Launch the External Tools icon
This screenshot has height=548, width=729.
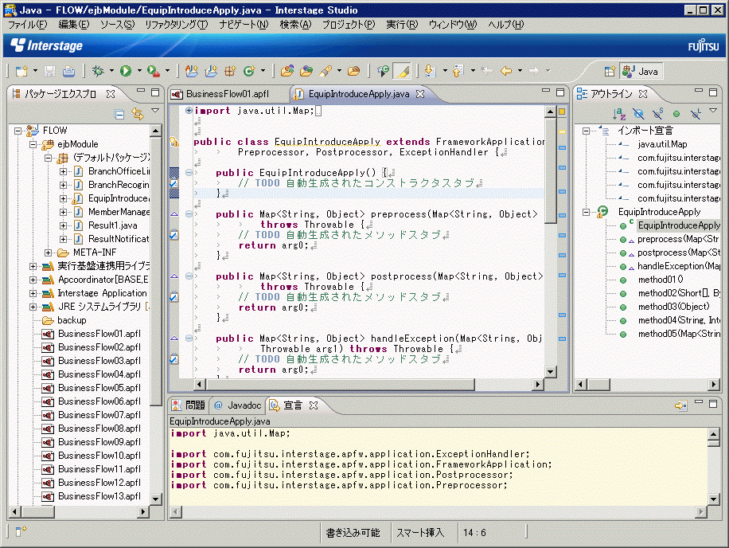(153, 71)
